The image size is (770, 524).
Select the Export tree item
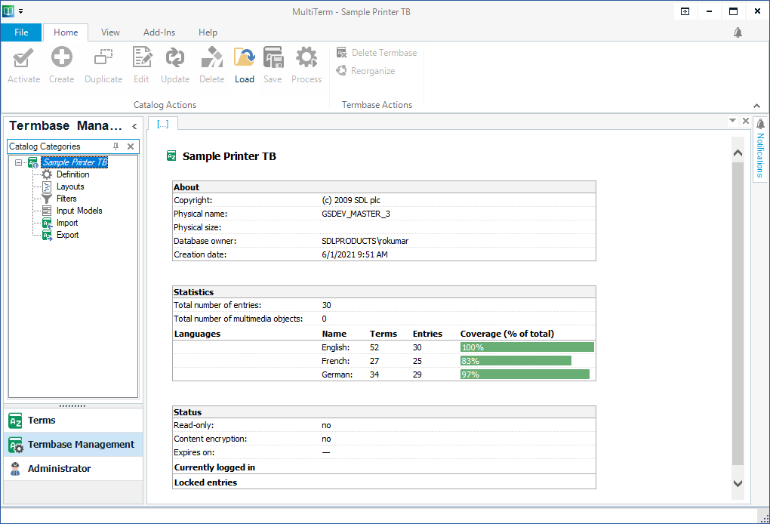[x=67, y=235]
